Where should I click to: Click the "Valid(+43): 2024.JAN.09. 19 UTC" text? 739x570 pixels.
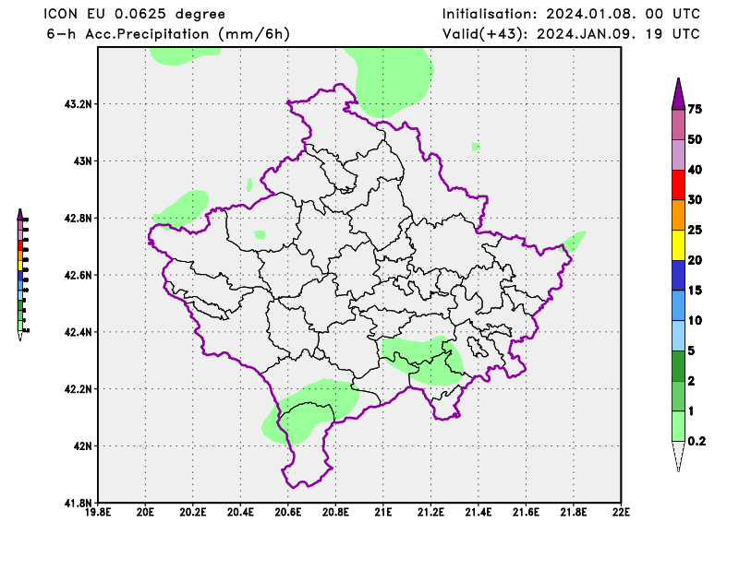[571, 34]
